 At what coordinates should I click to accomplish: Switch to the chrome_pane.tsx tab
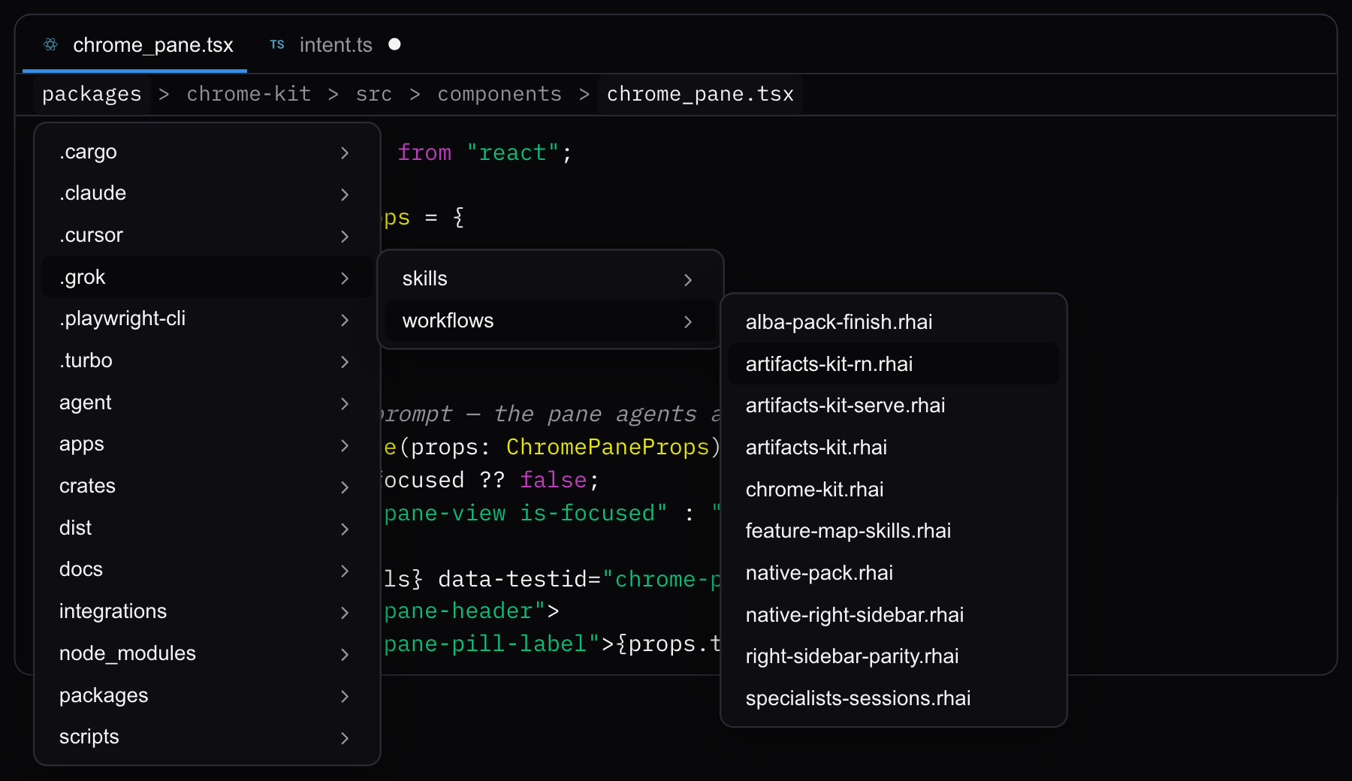135,45
